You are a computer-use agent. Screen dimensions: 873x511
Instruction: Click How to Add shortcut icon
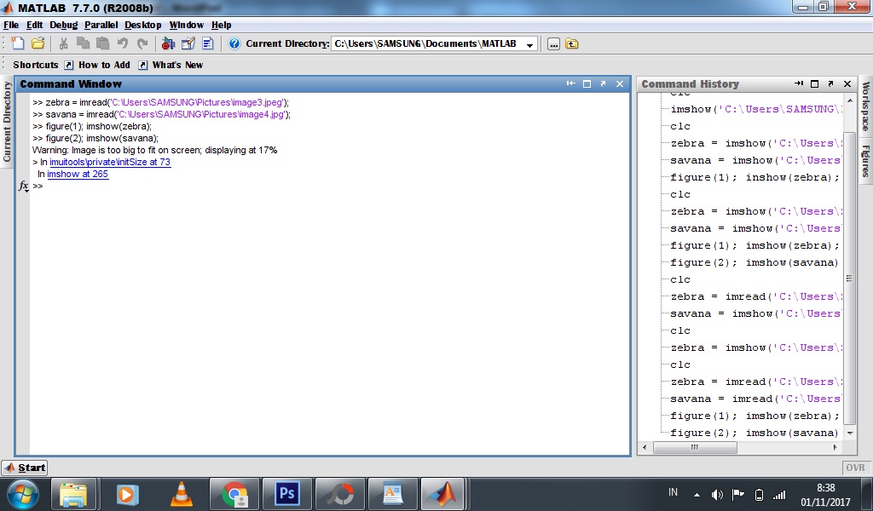point(68,65)
